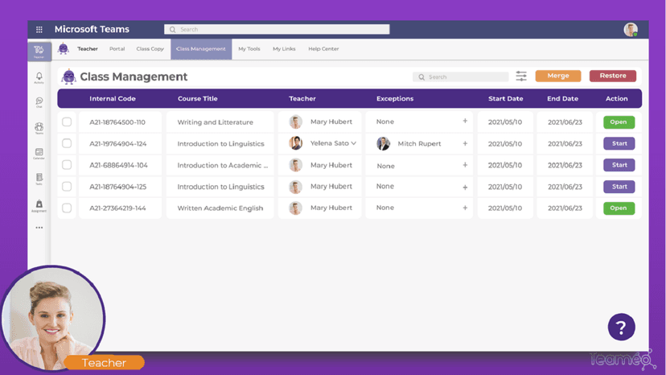Viewport: 666px width, 375px height.
Task: Click the purple help question mark button
Action: click(x=622, y=327)
